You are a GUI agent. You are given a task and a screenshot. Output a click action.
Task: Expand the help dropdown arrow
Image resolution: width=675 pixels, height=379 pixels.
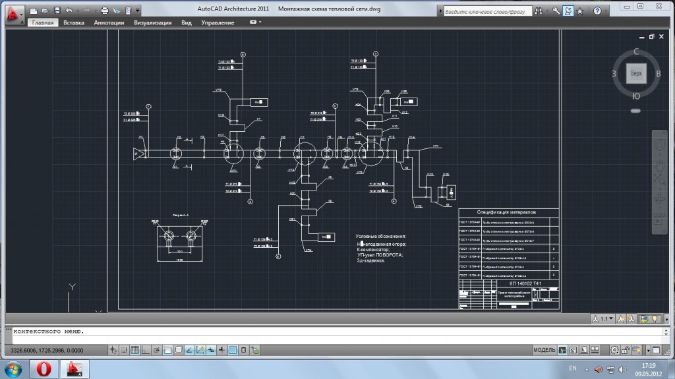tap(605, 11)
